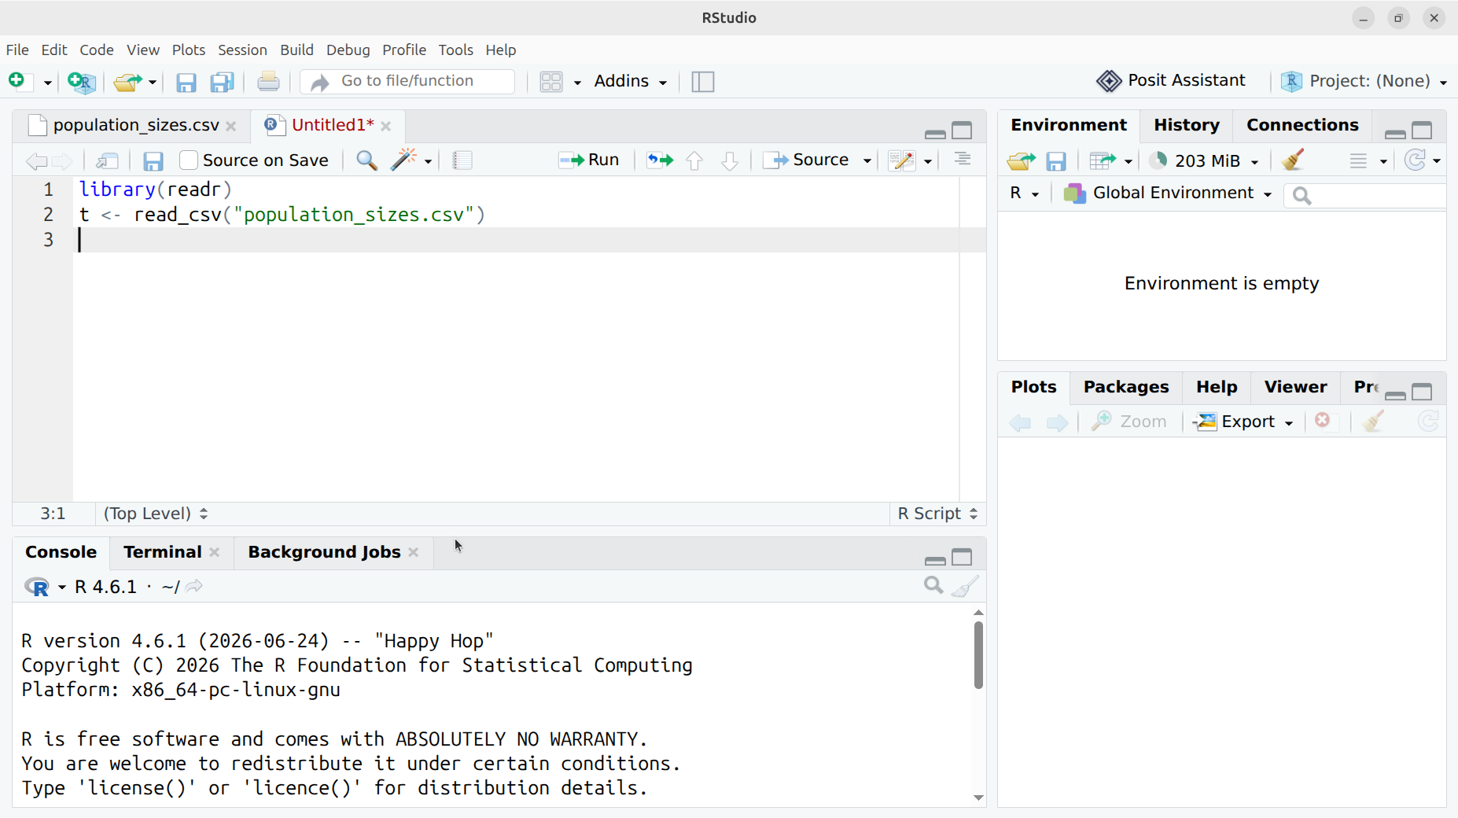The height and width of the screenshot is (818, 1458).
Task: Create a new R project
Action: pos(82,82)
